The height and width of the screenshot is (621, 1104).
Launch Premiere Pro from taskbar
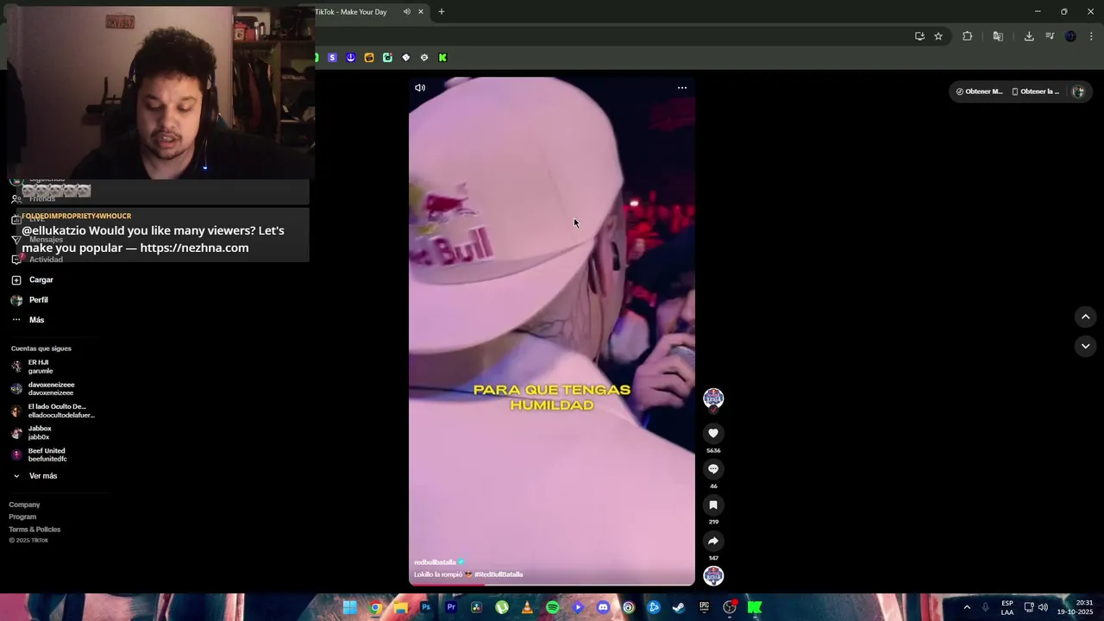[x=451, y=607]
